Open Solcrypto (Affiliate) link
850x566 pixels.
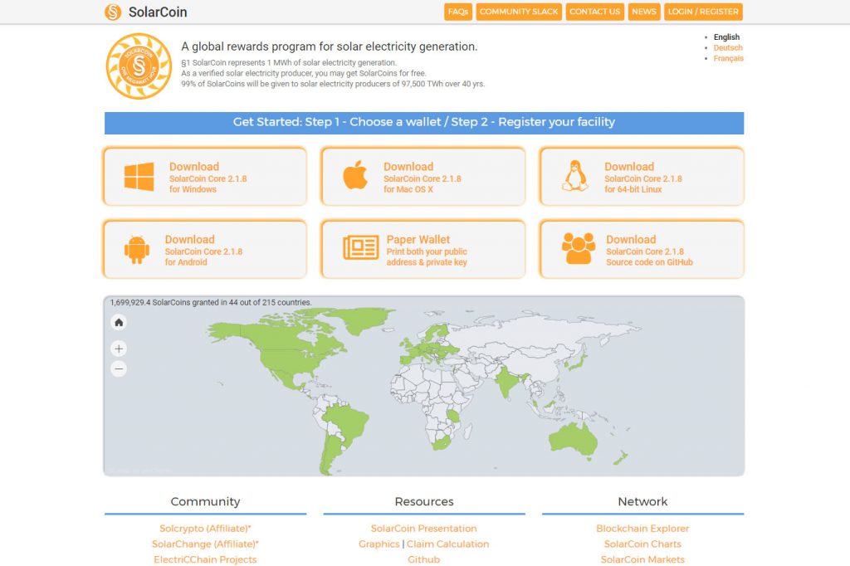coord(206,528)
